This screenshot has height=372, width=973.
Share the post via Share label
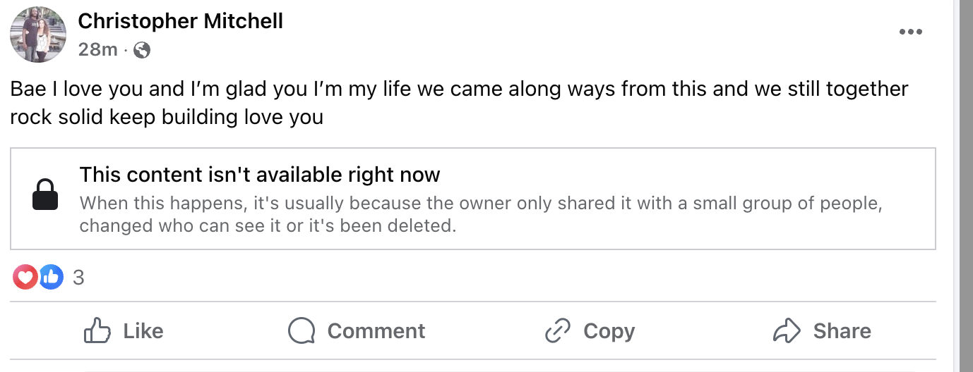pos(842,331)
